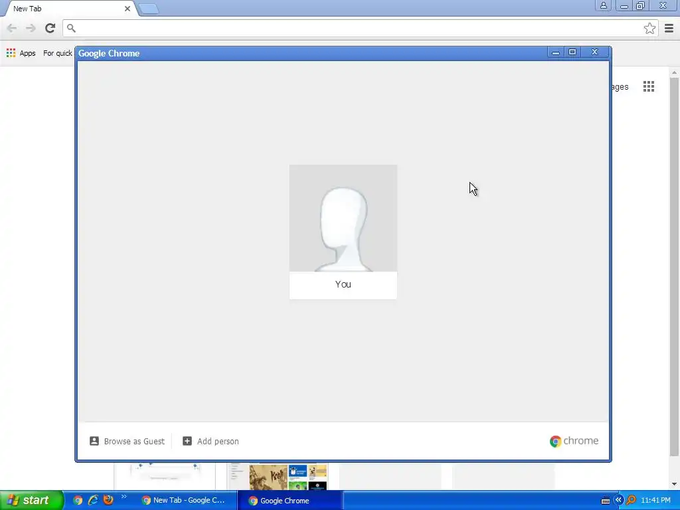The width and height of the screenshot is (680, 510).
Task: Click the back navigation arrow
Action: point(12,28)
